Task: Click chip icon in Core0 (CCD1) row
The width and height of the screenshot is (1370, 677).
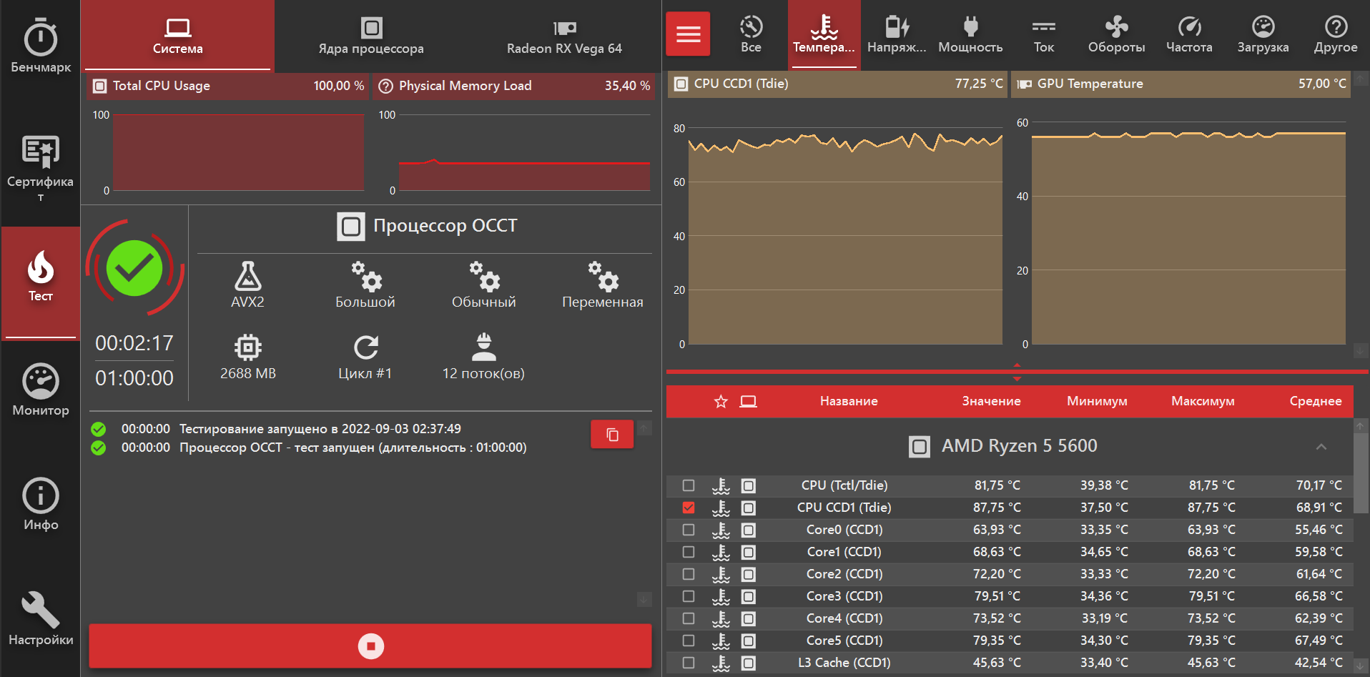Action: tap(748, 530)
